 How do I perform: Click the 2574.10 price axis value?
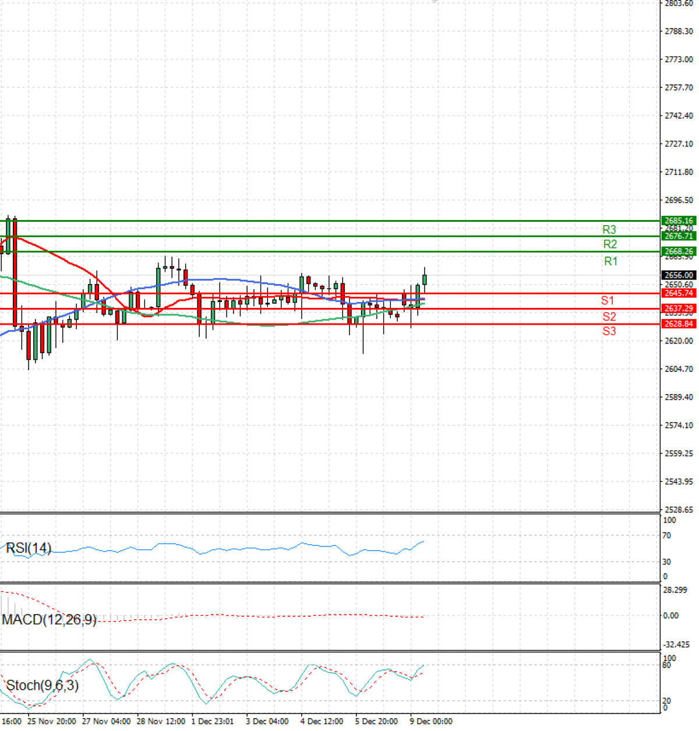pos(679,425)
